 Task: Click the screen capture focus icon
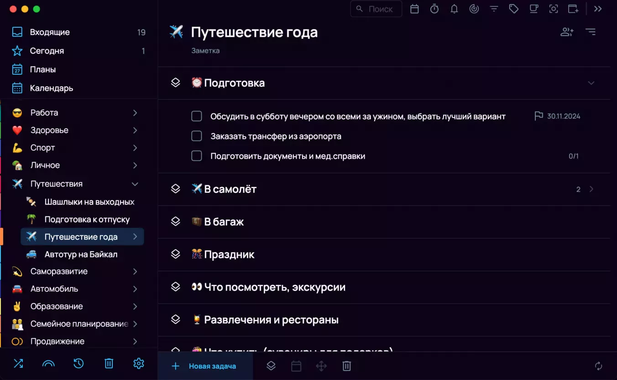554,9
